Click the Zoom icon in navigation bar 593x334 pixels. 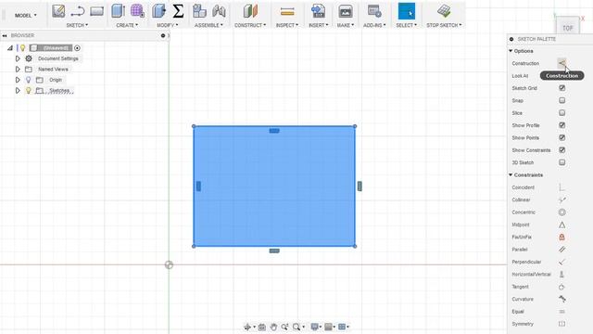tap(284, 327)
